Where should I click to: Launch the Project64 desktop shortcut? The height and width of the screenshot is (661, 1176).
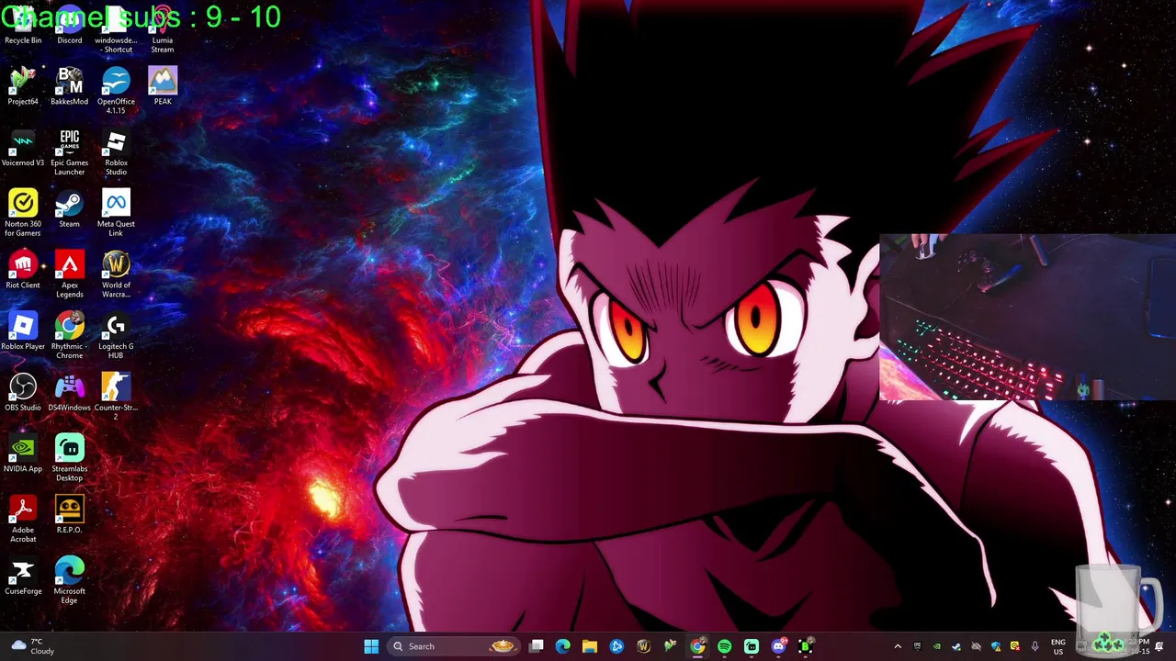(x=23, y=86)
